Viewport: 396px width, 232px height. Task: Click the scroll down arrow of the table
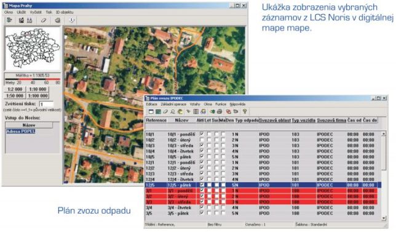384,218
